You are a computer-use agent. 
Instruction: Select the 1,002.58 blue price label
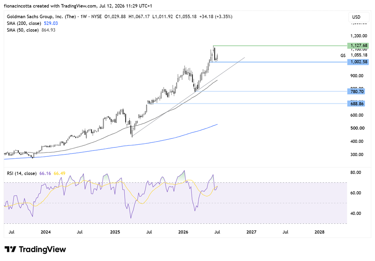(x=358, y=62)
